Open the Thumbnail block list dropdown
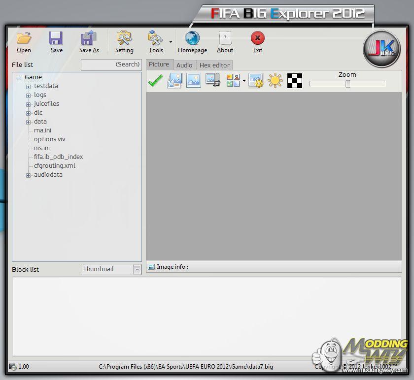The image size is (414, 380). 137,269
